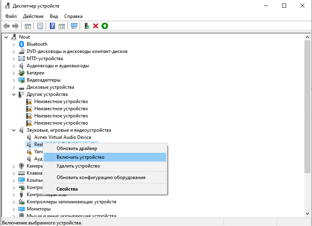The image size is (312, 226).
Task: Click the update driver toolbar icon
Action: coord(87,26)
